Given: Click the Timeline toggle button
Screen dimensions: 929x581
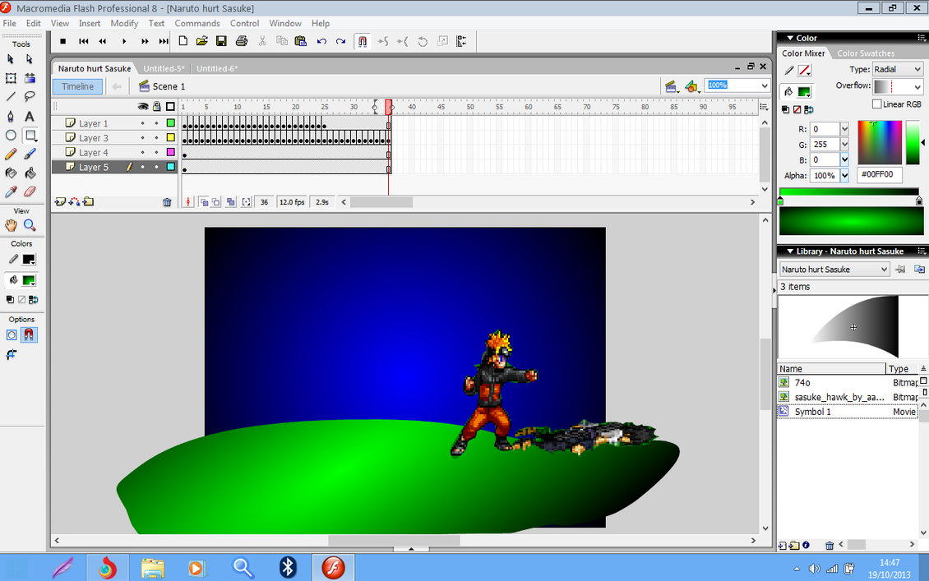Looking at the screenshot, I should click(78, 86).
